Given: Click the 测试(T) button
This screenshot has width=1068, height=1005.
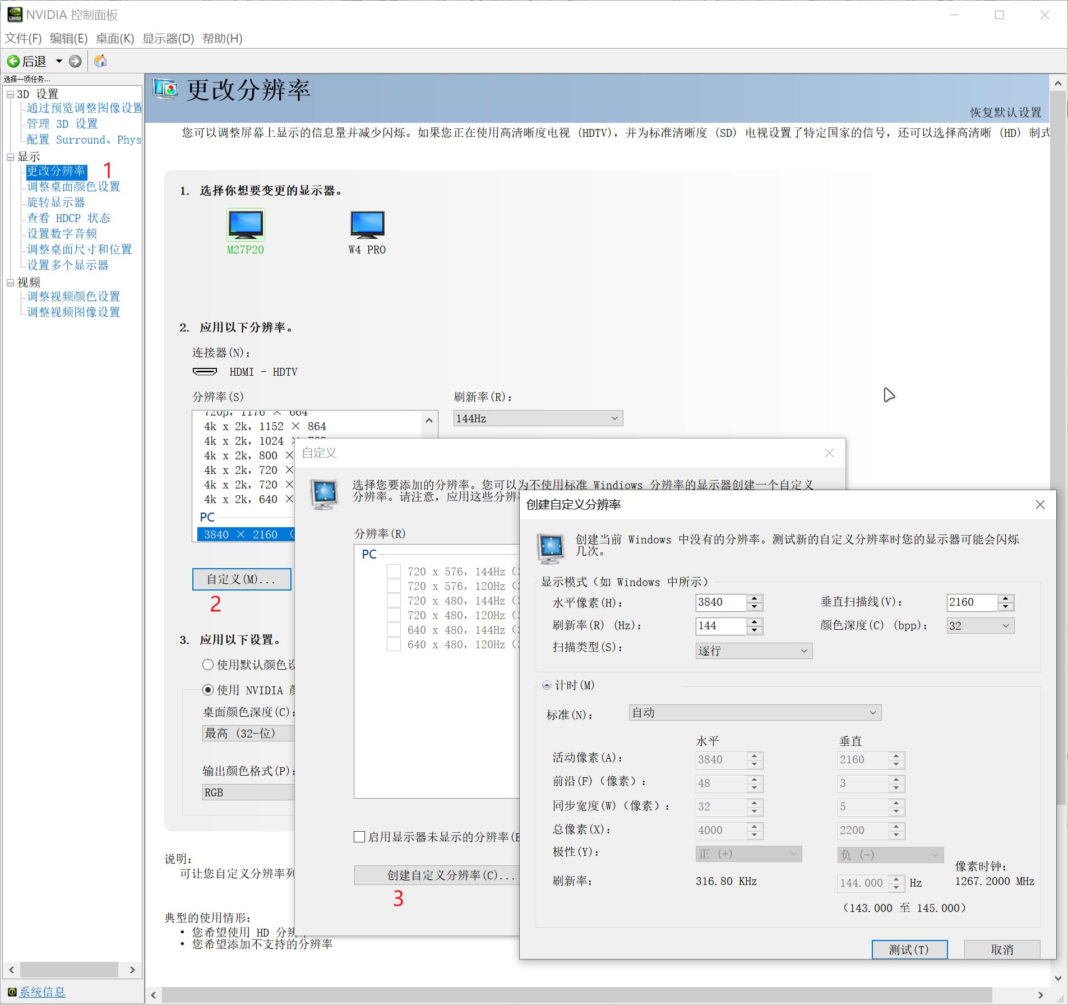Looking at the screenshot, I should (909, 949).
